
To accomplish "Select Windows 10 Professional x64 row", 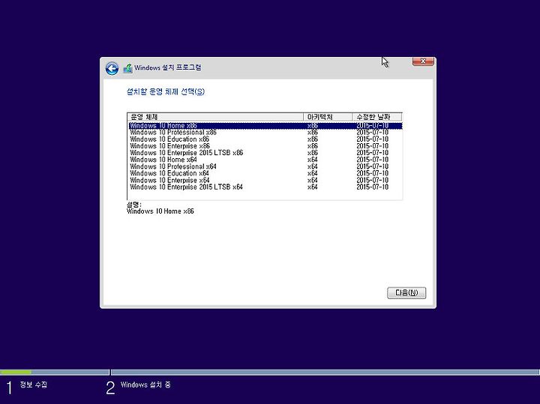I will (x=265, y=166).
